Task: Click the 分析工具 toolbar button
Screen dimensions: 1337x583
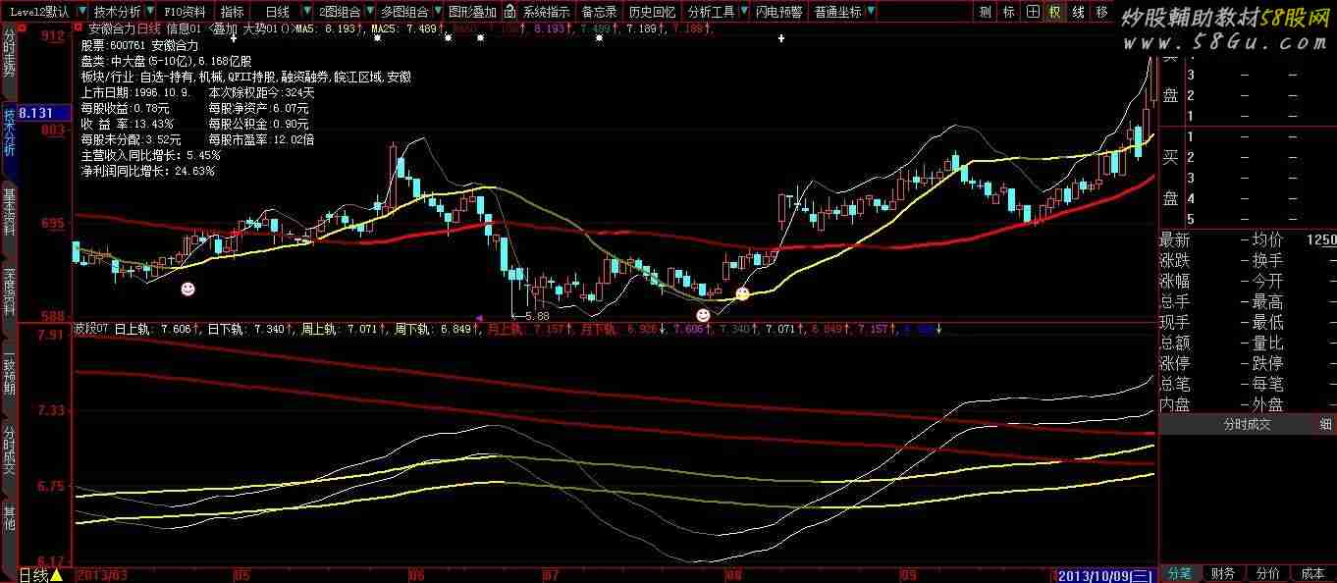Action: click(x=712, y=12)
